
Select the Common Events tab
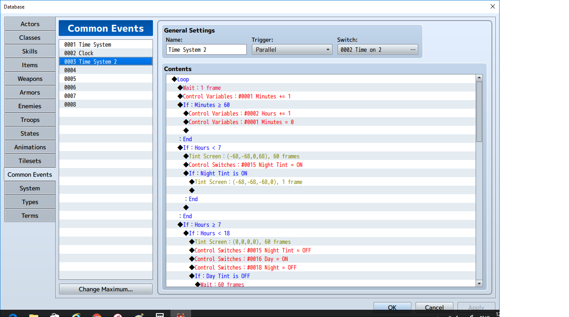pyautogui.click(x=30, y=175)
